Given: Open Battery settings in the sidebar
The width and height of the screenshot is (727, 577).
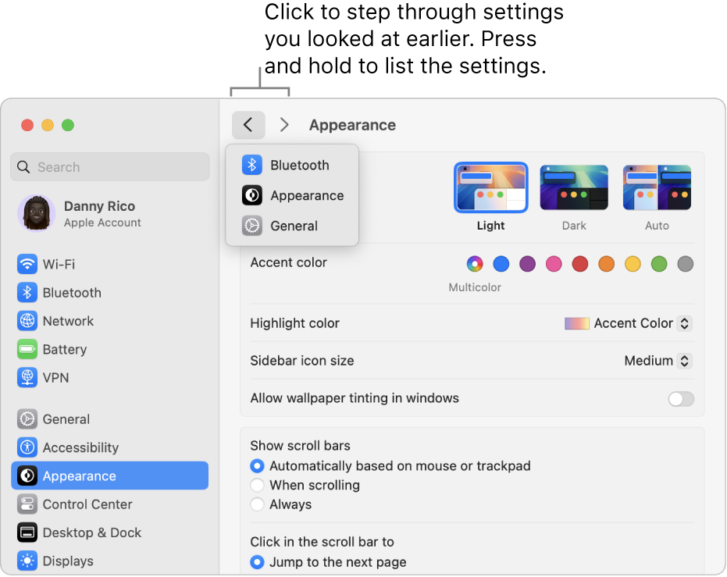Looking at the screenshot, I should click(x=110, y=350).
